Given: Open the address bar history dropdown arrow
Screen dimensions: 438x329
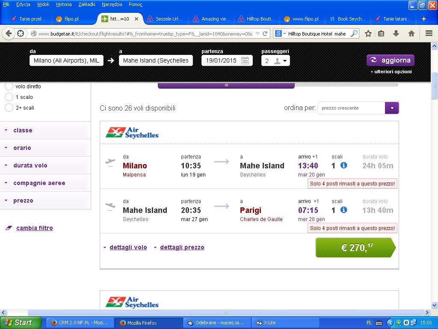Looking at the screenshot, I should pos(257,33).
